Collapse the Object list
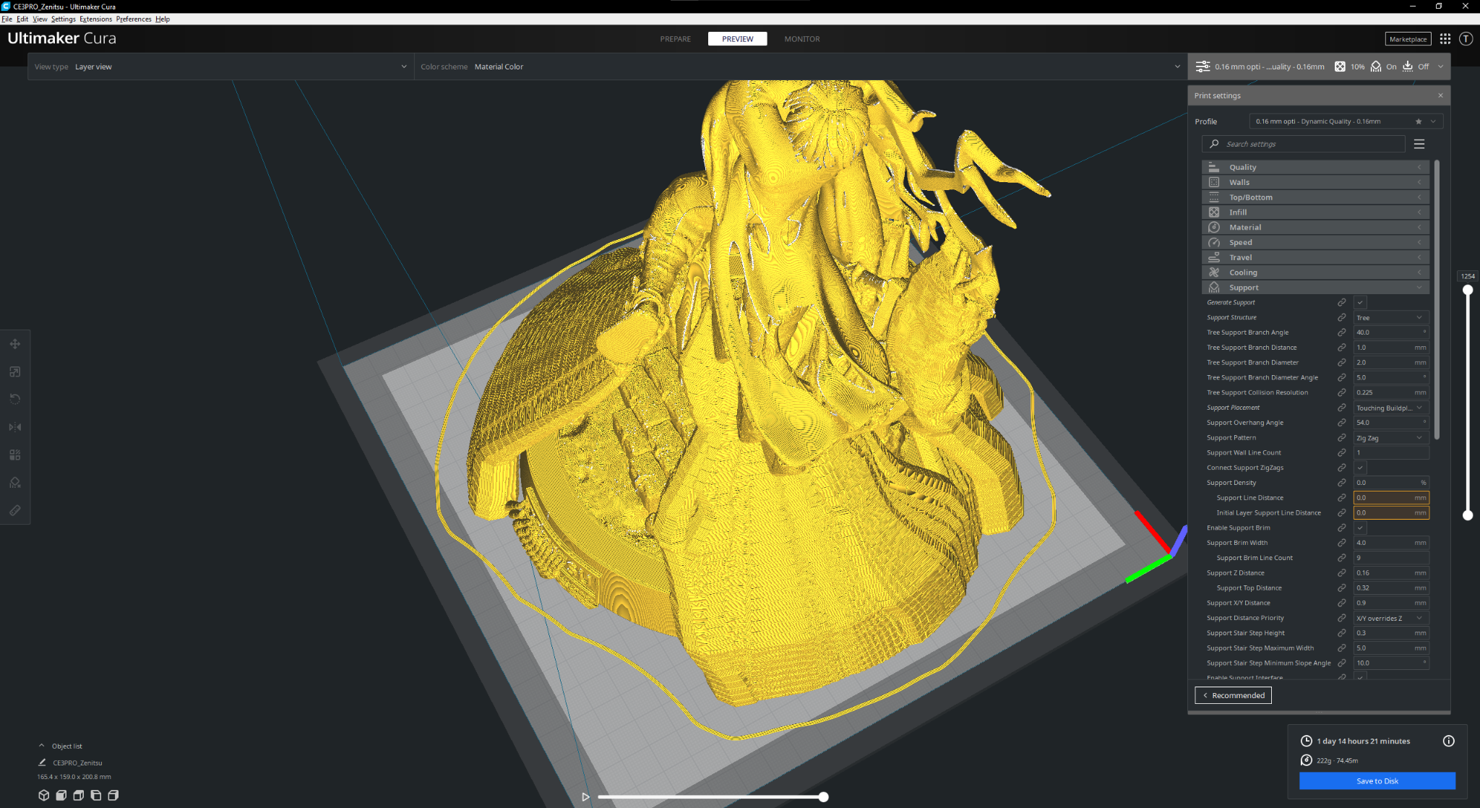Viewport: 1480px width, 808px height. pos(42,746)
